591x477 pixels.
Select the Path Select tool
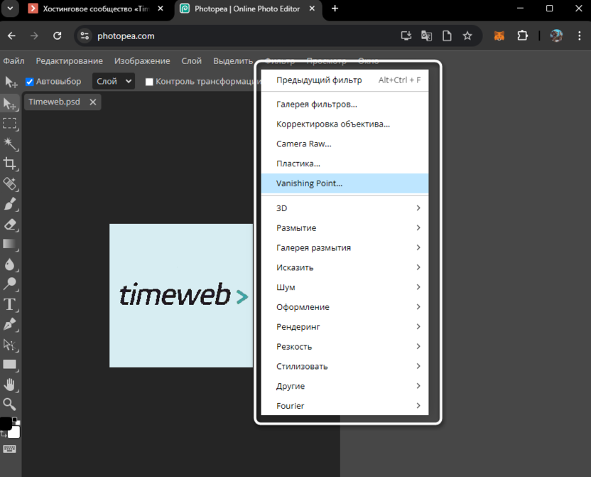click(10, 344)
